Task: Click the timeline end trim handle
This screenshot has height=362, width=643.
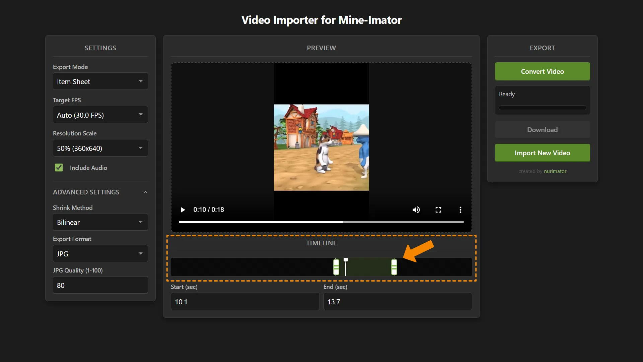Action: (x=394, y=267)
